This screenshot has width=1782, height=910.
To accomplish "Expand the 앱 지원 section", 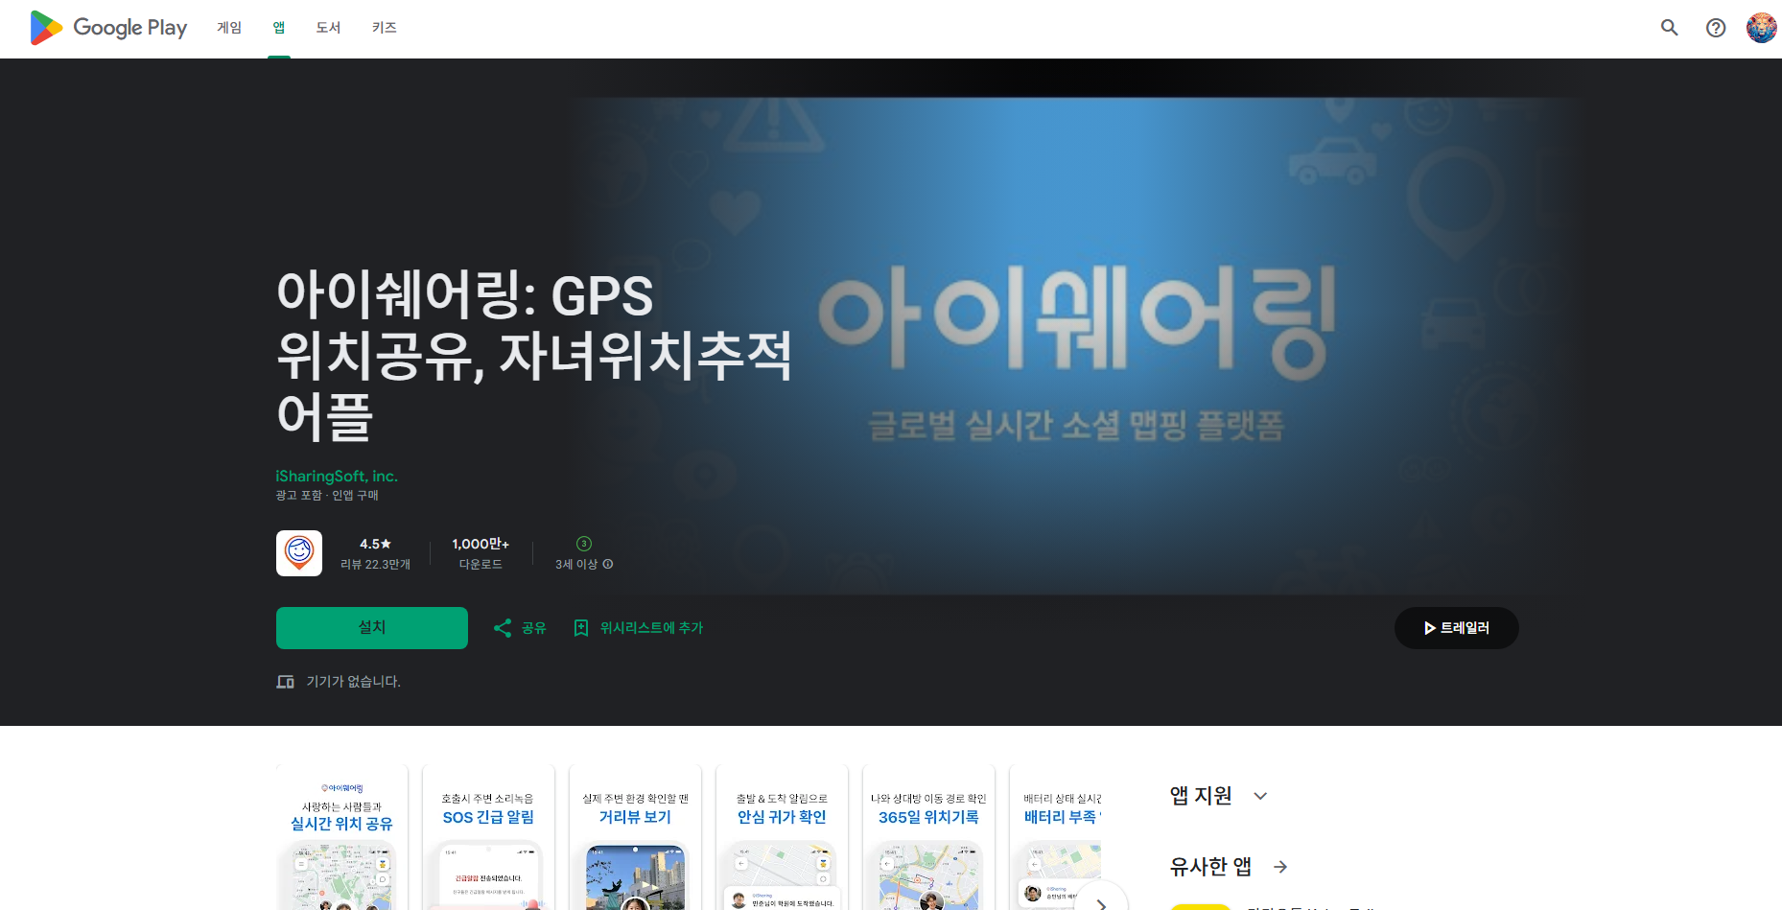I will click(1260, 795).
